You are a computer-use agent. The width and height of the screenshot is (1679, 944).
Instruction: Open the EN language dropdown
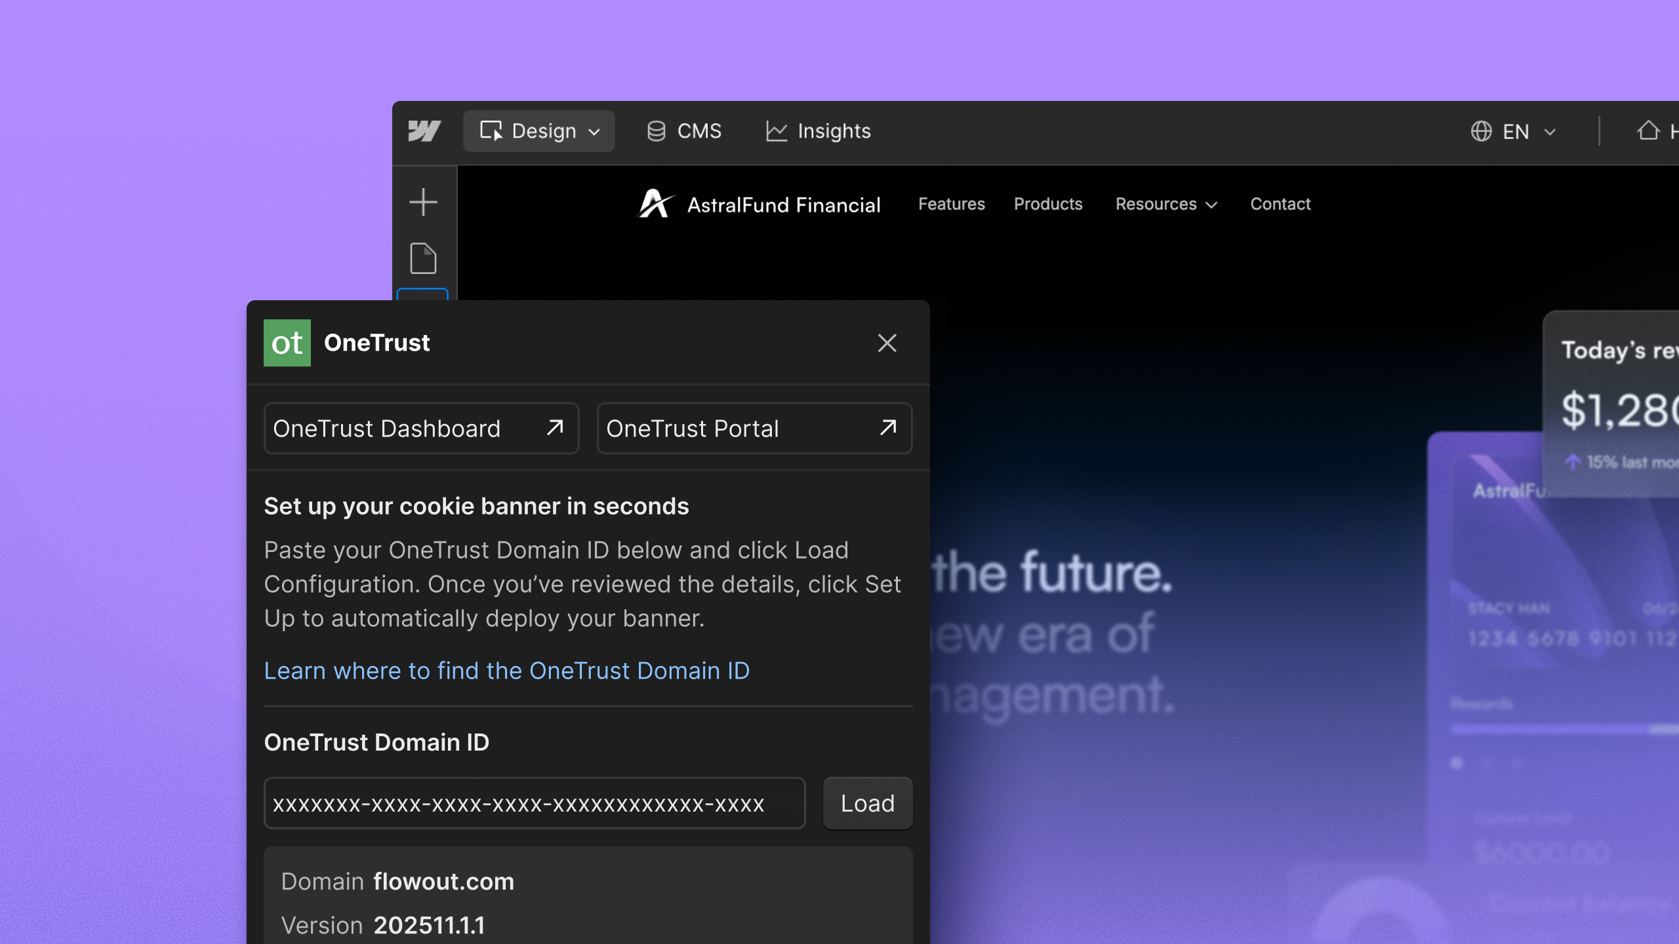point(1550,131)
